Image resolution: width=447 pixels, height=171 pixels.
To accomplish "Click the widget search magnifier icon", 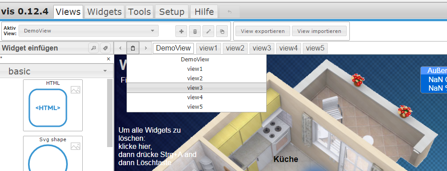I will click(x=94, y=48).
